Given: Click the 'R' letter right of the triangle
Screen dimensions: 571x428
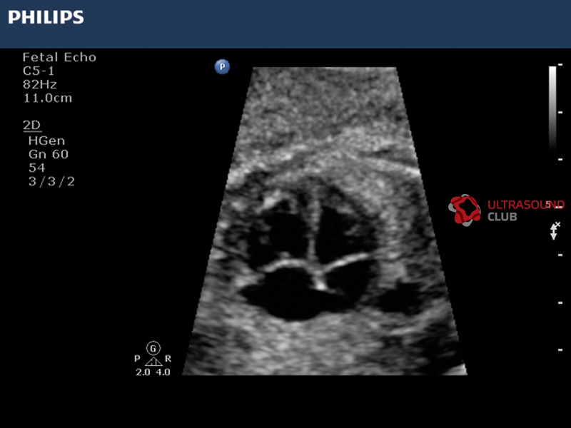Looking at the screenshot, I should (168, 359).
